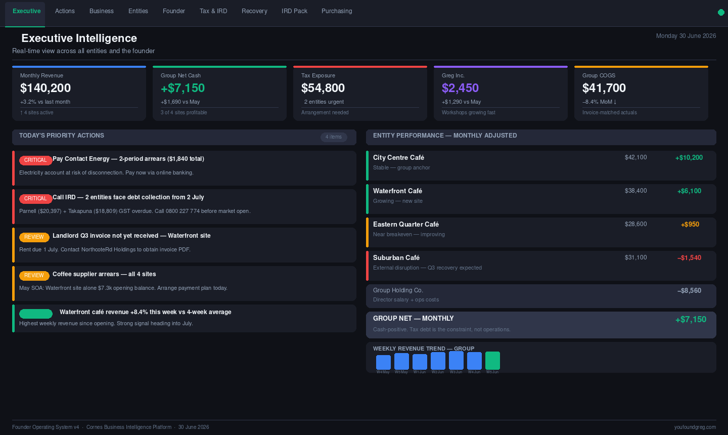728x435 pixels.
Task: Click 'Workshops growing fast' text
Action: (469, 112)
